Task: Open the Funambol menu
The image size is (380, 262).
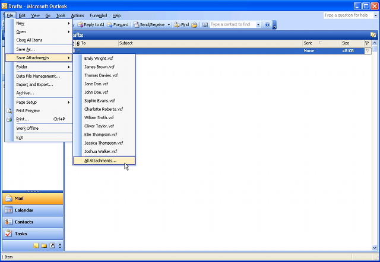Action: pyautogui.click(x=99, y=15)
